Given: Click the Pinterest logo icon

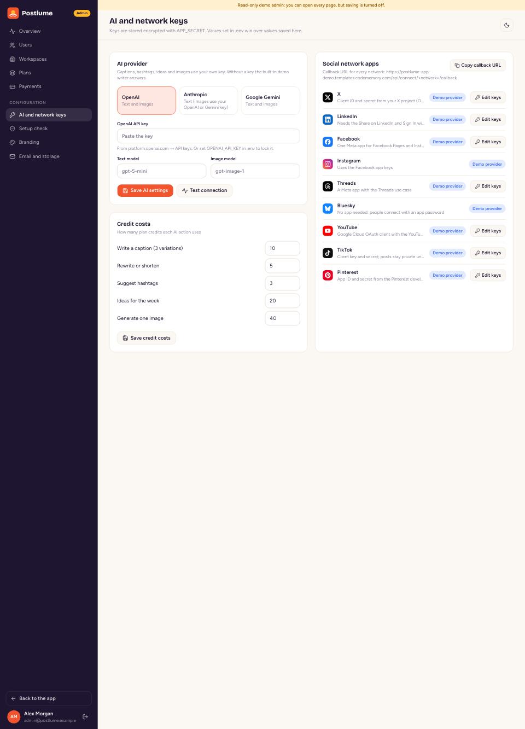Looking at the screenshot, I should tap(328, 275).
